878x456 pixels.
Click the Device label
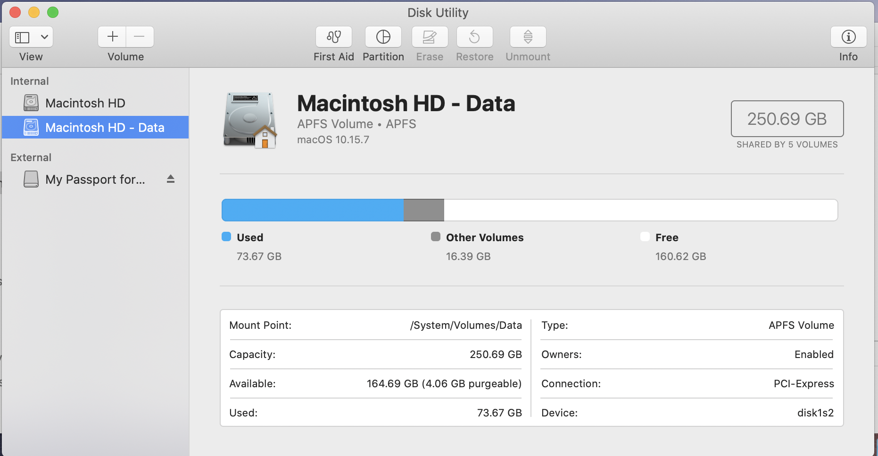coord(559,413)
